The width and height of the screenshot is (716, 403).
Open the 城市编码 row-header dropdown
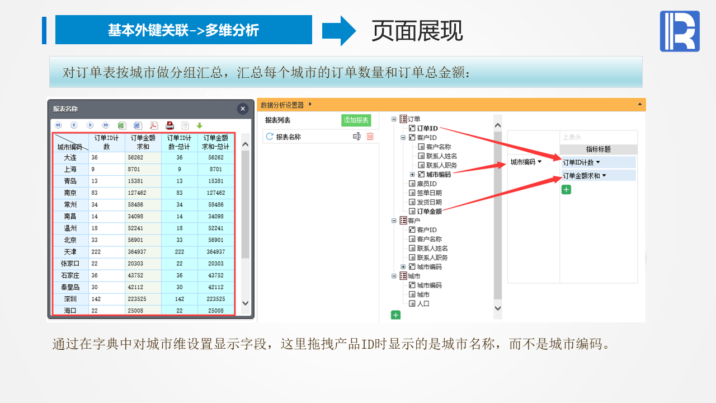(540, 162)
